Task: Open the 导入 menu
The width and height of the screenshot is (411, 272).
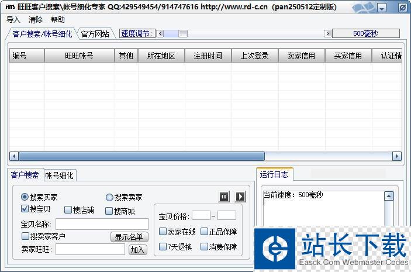Action: tap(13, 20)
